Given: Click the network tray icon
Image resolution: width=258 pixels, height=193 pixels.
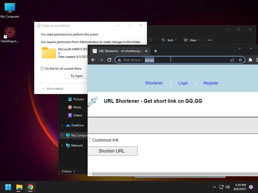Looking at the screenshot, I should click(221, 187).
